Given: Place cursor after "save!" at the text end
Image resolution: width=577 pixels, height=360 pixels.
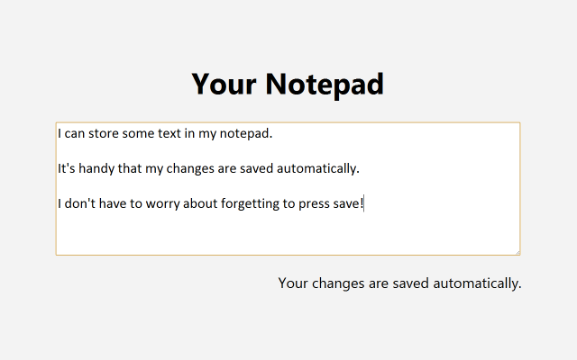Looking at the screenshot, I should 363,203.
